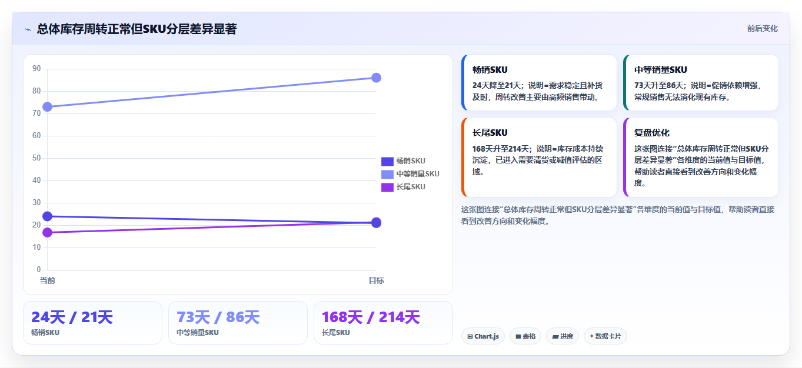802x368 pixels.
Task: Click the 表格 chip
Action: 525,336
